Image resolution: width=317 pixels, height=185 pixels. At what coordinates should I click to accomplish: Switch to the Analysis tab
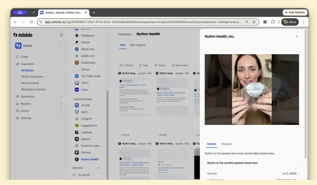[x=226, y=144]
